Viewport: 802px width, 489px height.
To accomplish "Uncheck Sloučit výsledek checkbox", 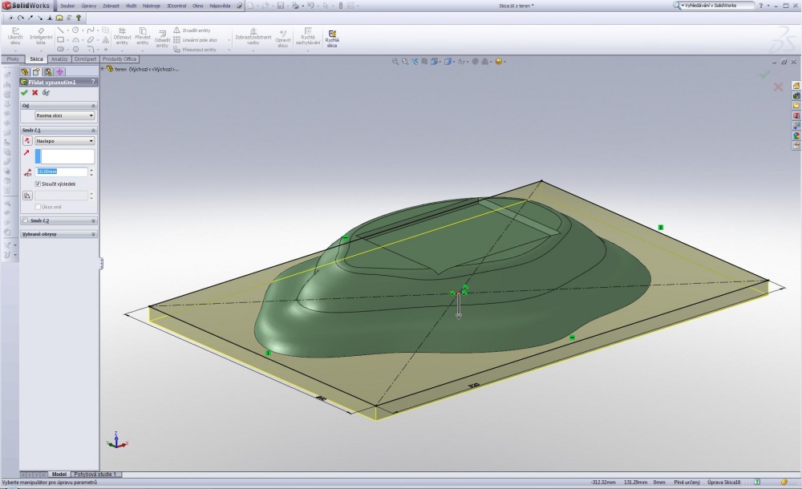I will [38, 184].
